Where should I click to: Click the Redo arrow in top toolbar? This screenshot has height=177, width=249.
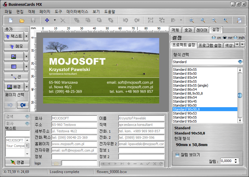pyautogui.click(x=137, y=20)
